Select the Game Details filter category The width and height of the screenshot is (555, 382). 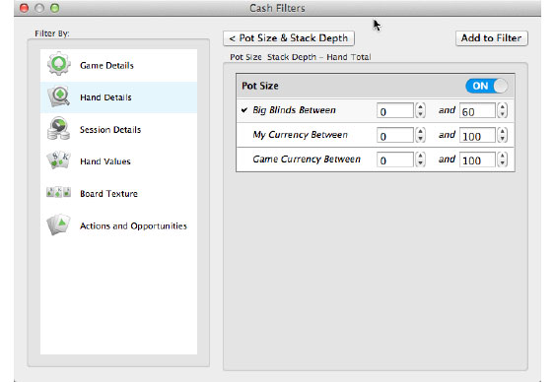point(118,65)
